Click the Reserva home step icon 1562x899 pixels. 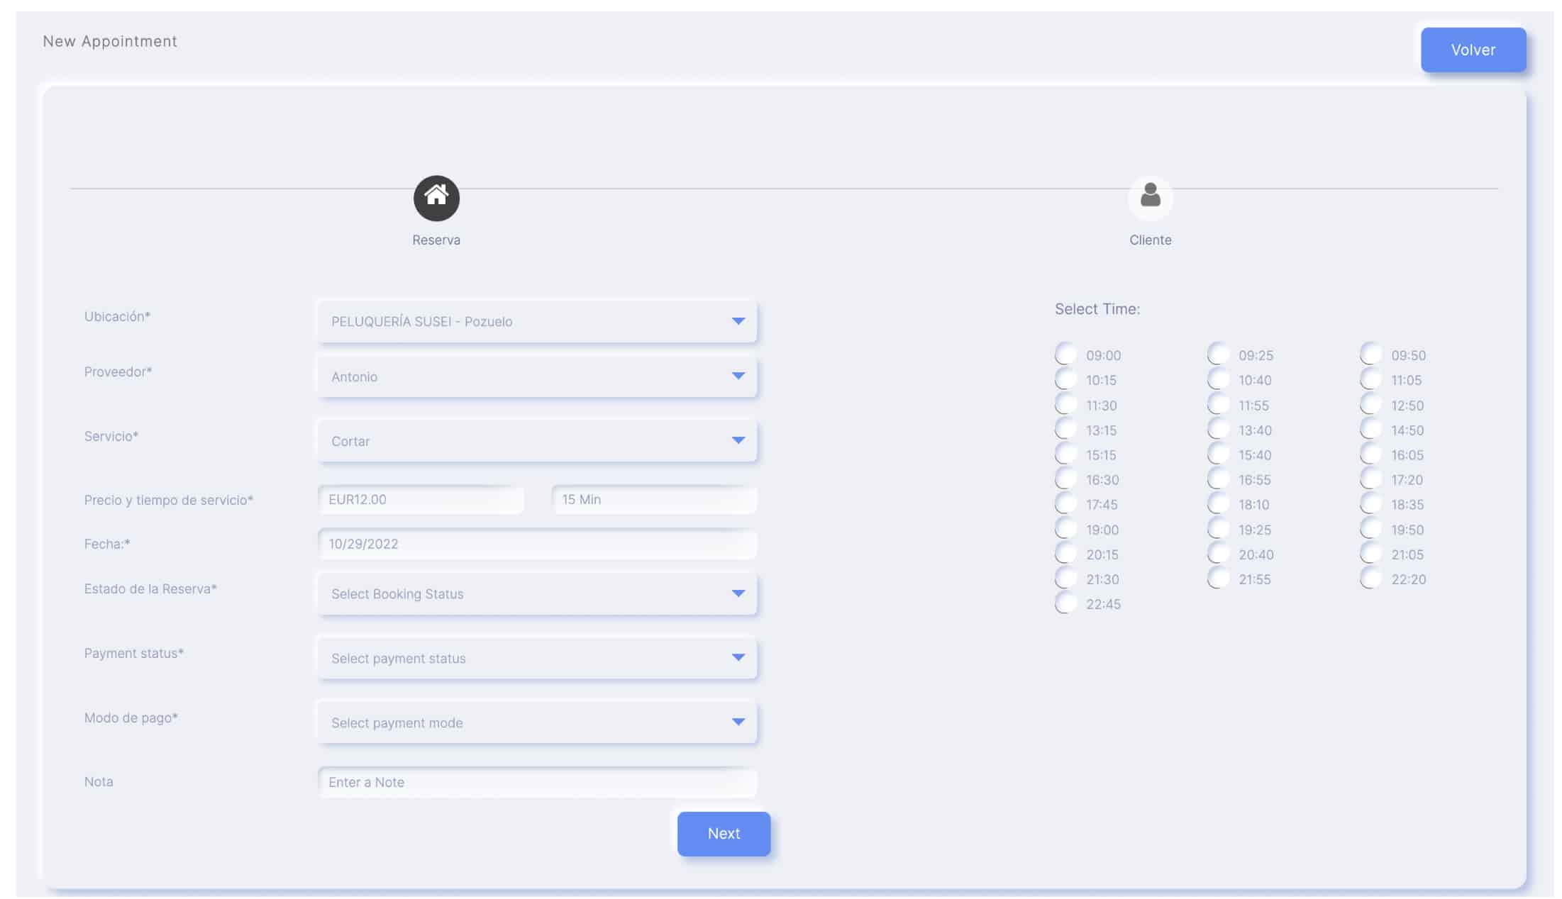click(x=436, y=198)
